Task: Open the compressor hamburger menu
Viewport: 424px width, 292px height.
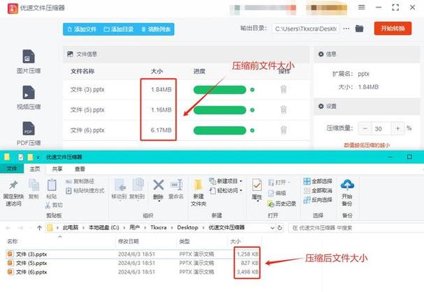Action: (x=362, y=7)
